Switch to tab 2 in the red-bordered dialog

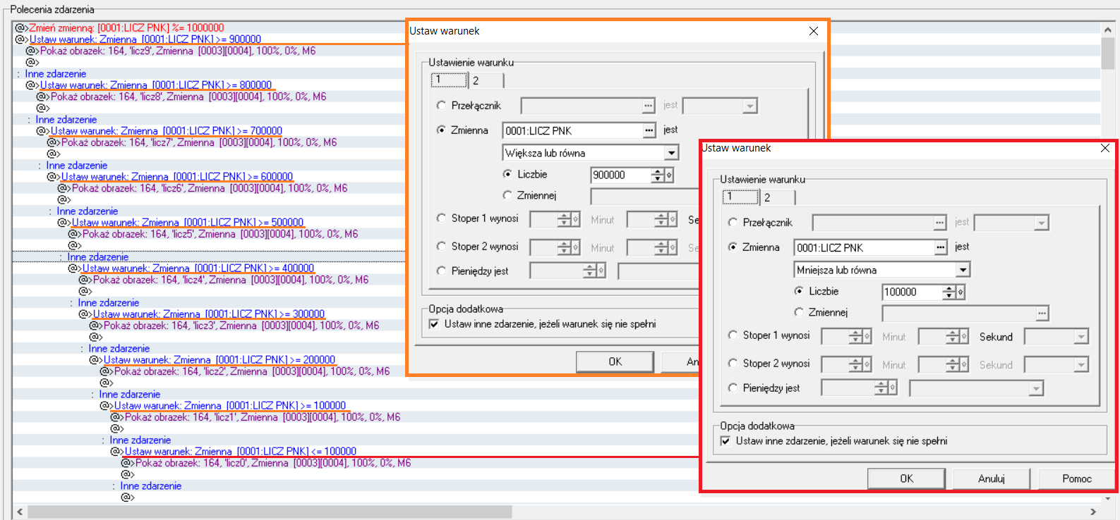pyautogui.click(x=767, y=197)
